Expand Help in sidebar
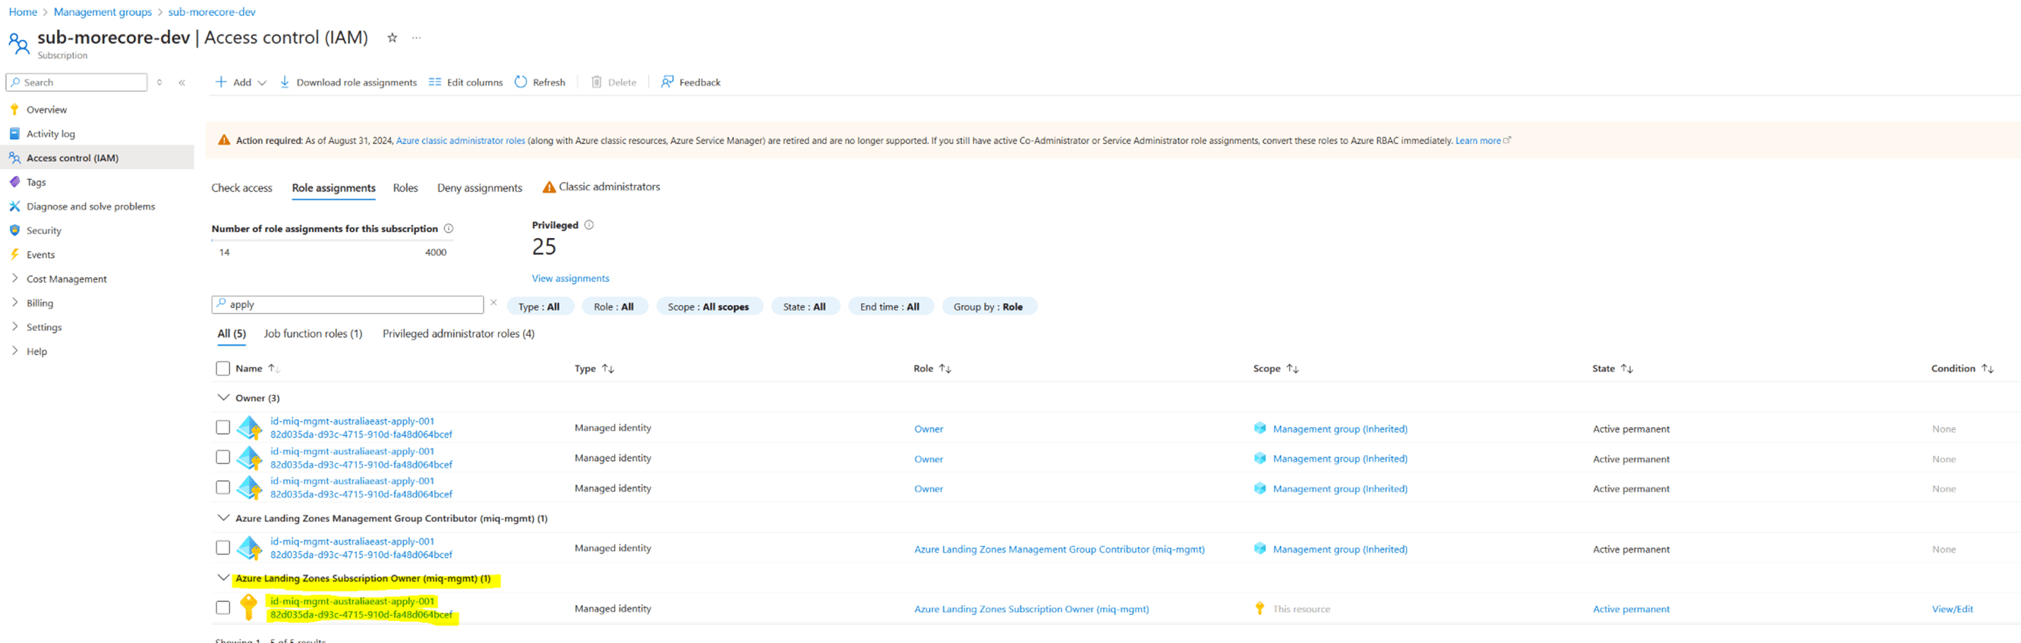The width and height of the screenshot is (2021, 643). click(14, 351)
